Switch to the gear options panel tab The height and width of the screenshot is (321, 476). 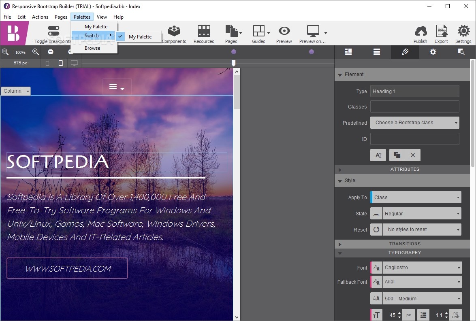pyautogui.click(x=433, y=52)
